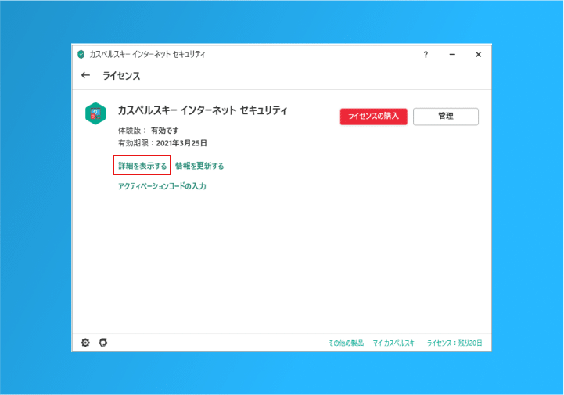
Task: Close the Kaspersky window
Action: click(478, 55)
